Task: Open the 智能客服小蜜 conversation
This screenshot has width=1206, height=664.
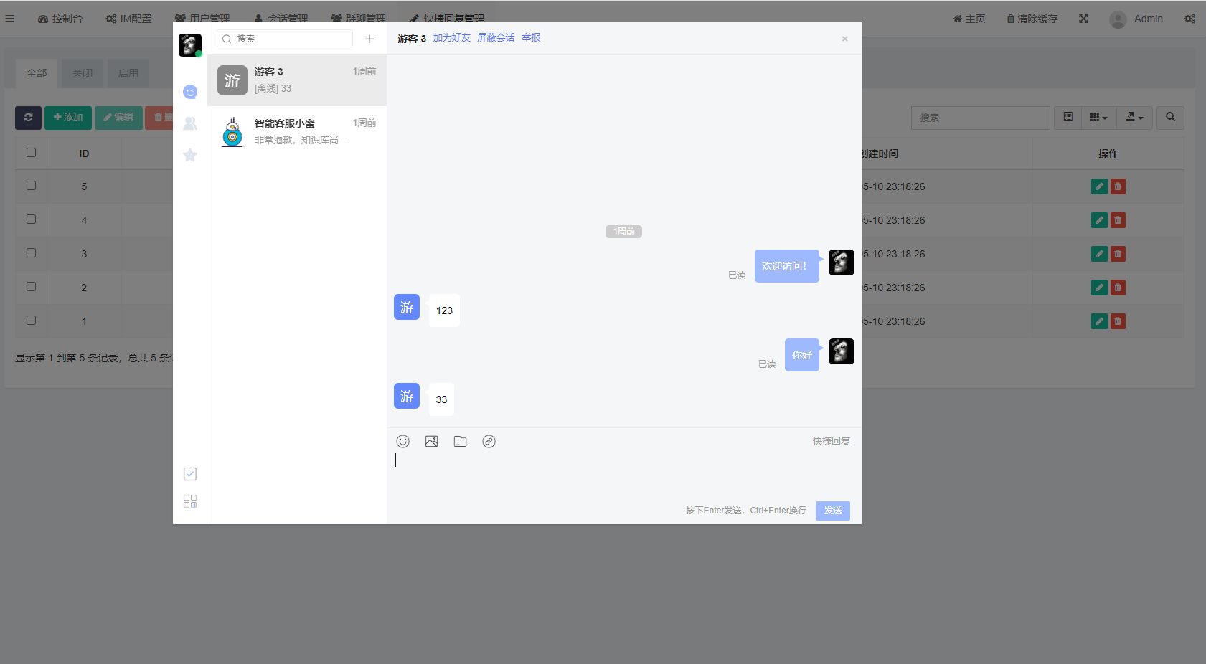Action: point(297,132)
